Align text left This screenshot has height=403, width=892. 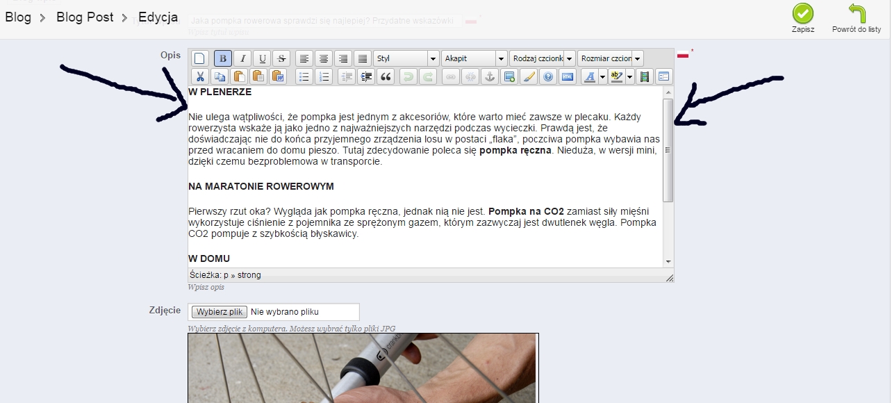pos(304,58)
